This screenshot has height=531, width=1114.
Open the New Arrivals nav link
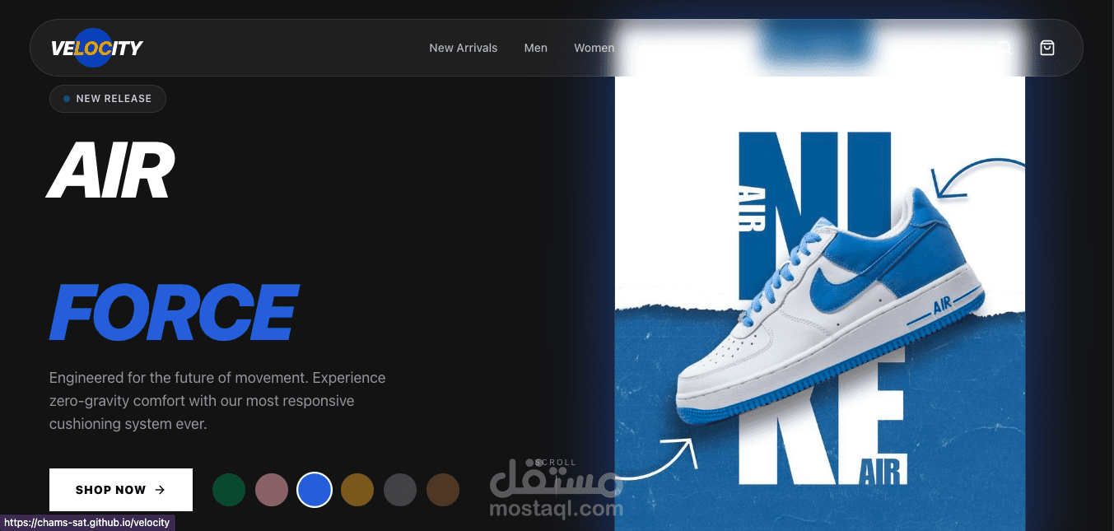pyautogui.click(x=464, y=48)
